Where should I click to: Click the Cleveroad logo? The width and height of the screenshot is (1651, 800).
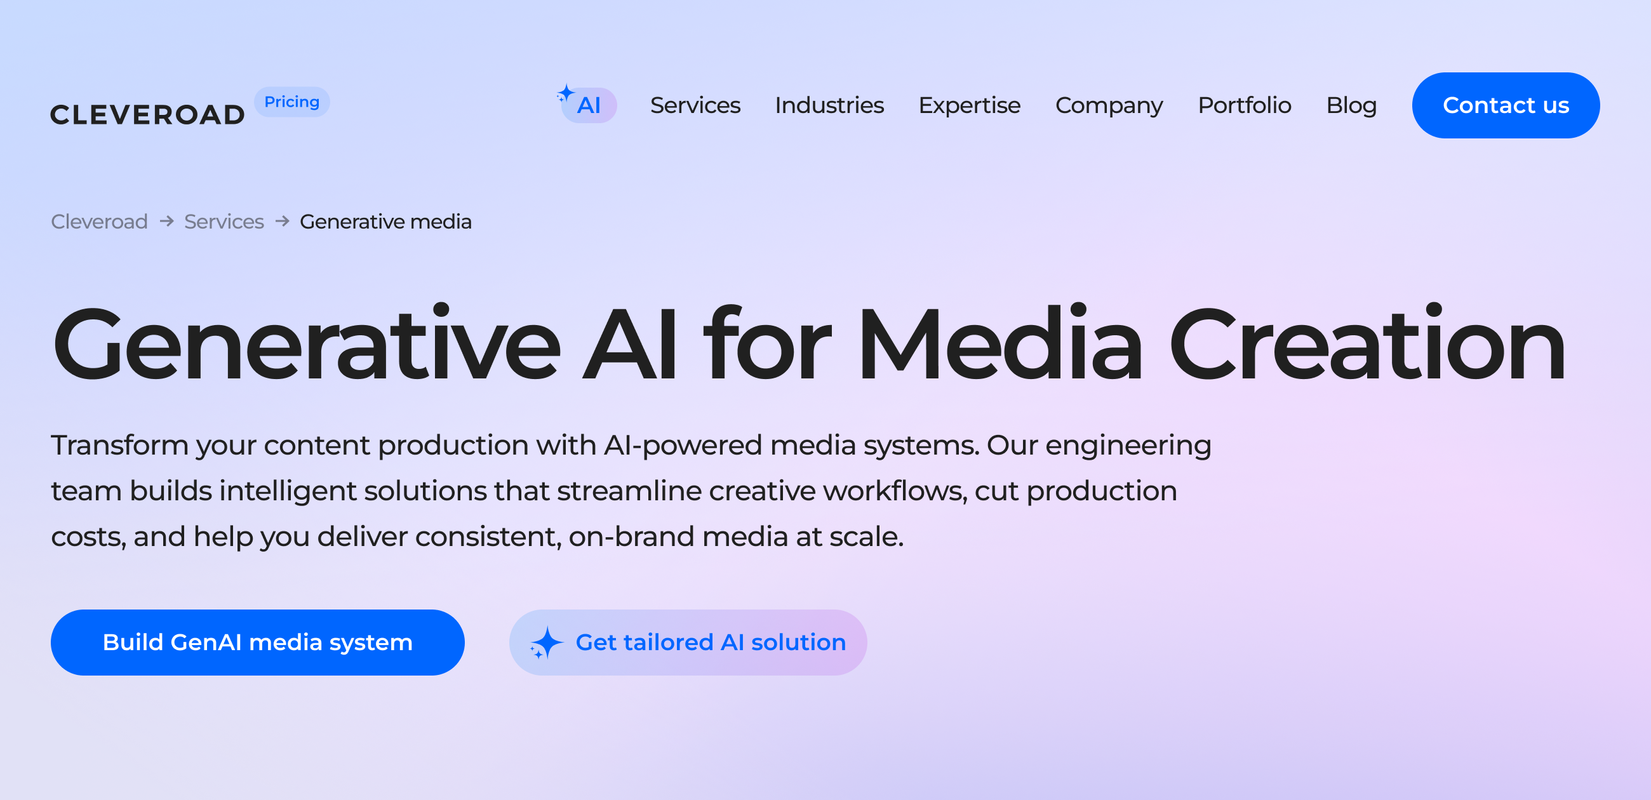tap(147, 115)
